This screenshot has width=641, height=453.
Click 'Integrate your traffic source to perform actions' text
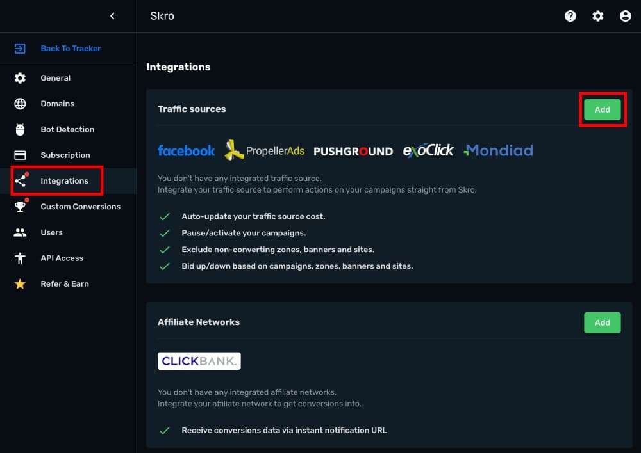(317, 190)
